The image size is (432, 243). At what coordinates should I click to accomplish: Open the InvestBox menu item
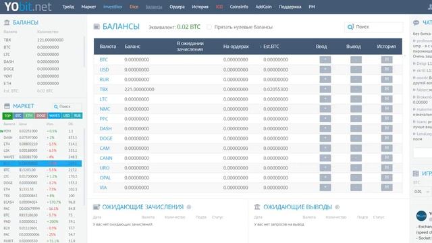[113, 7]
